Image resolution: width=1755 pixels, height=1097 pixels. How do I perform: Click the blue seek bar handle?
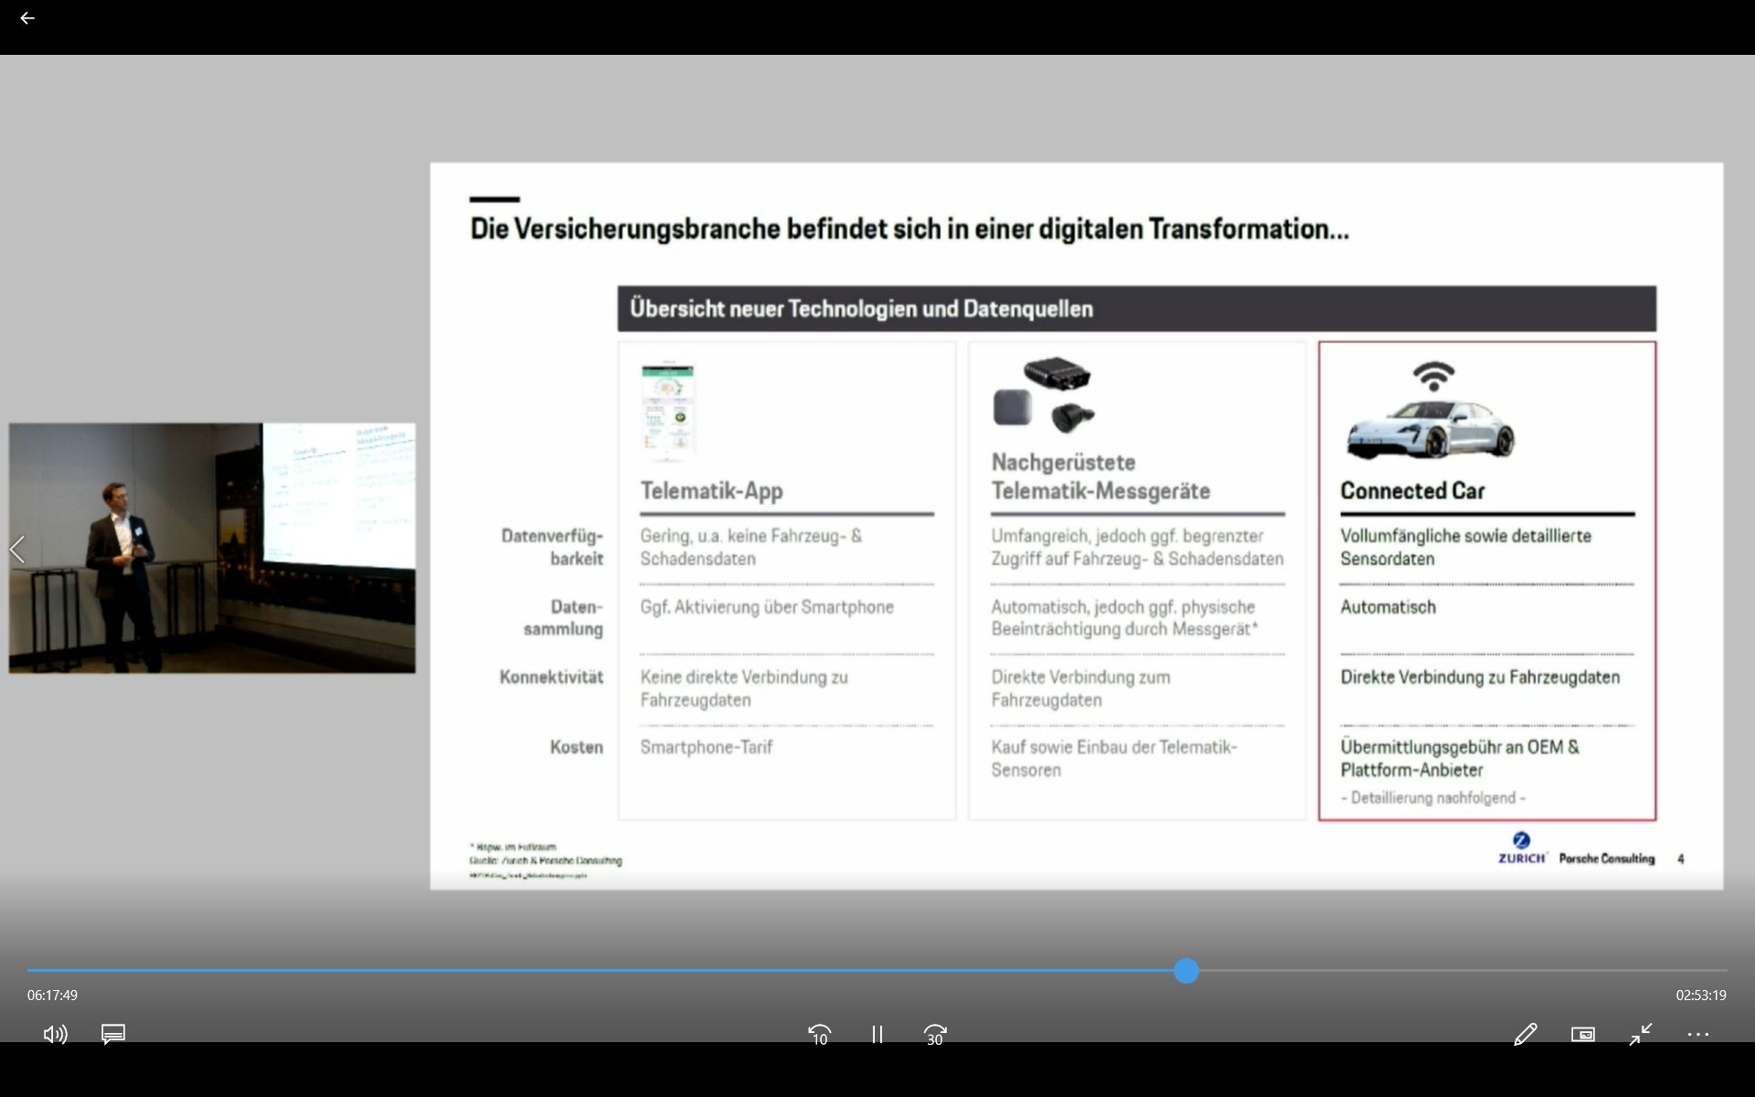[x=1186, y=971]
